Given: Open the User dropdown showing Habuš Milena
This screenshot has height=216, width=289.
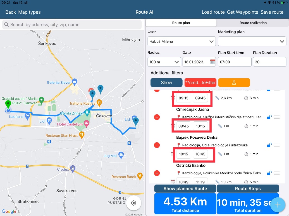Looking at the screenshot, I should tap(181, 41).
